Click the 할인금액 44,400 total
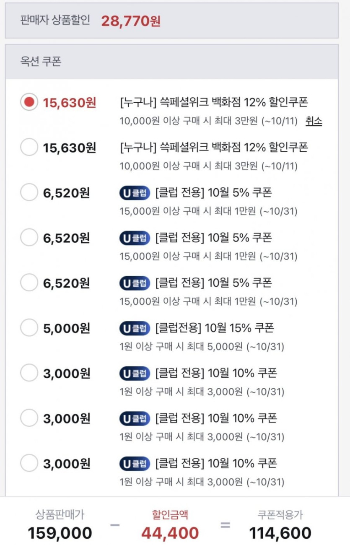 [x=170, y=533]
